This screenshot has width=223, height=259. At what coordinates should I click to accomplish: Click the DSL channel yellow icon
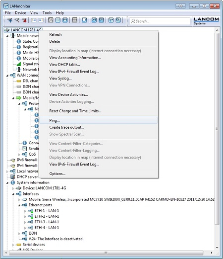click(19, 81)
